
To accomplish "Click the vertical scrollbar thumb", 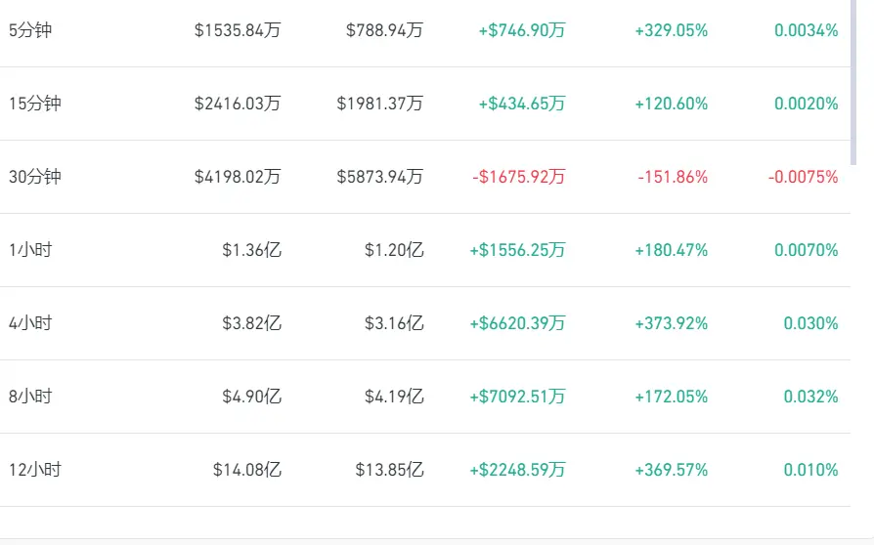I will (853, 82).
